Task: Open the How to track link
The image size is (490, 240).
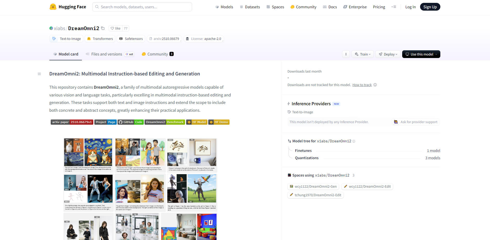Action: tap(362, 85)
